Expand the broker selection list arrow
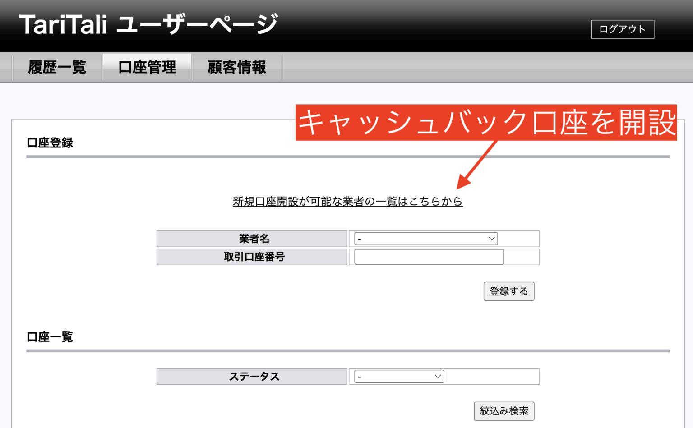Viewport: 693px width, 428px height. (x=491, y=239)
